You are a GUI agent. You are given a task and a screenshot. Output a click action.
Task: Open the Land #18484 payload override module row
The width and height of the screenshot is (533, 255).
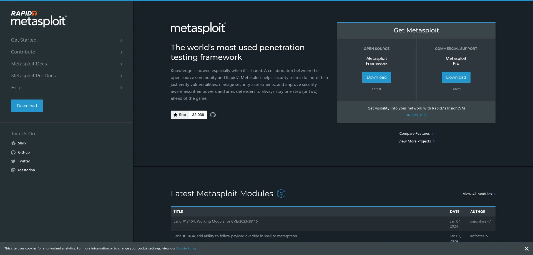(333, 237)
